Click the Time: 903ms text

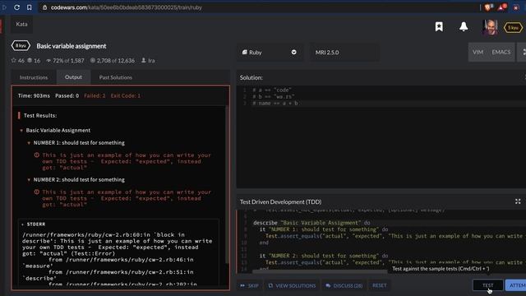click(34, 95)
